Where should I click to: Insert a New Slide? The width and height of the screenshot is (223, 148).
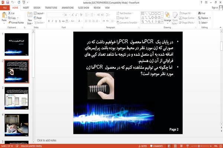point(30,18)
